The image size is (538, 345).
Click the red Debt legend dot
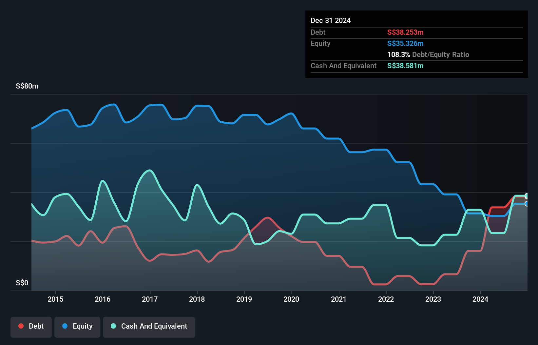point(21,326)
